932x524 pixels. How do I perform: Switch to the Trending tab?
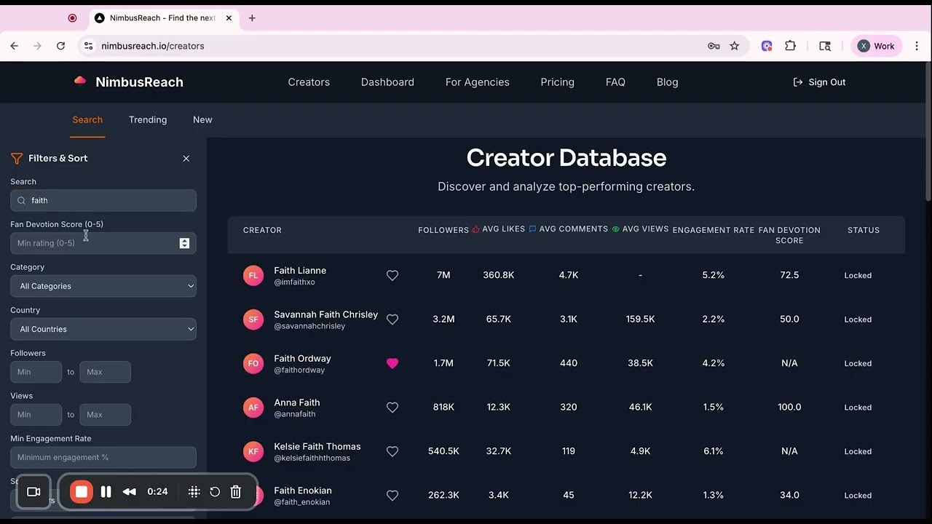click(148, 119)
